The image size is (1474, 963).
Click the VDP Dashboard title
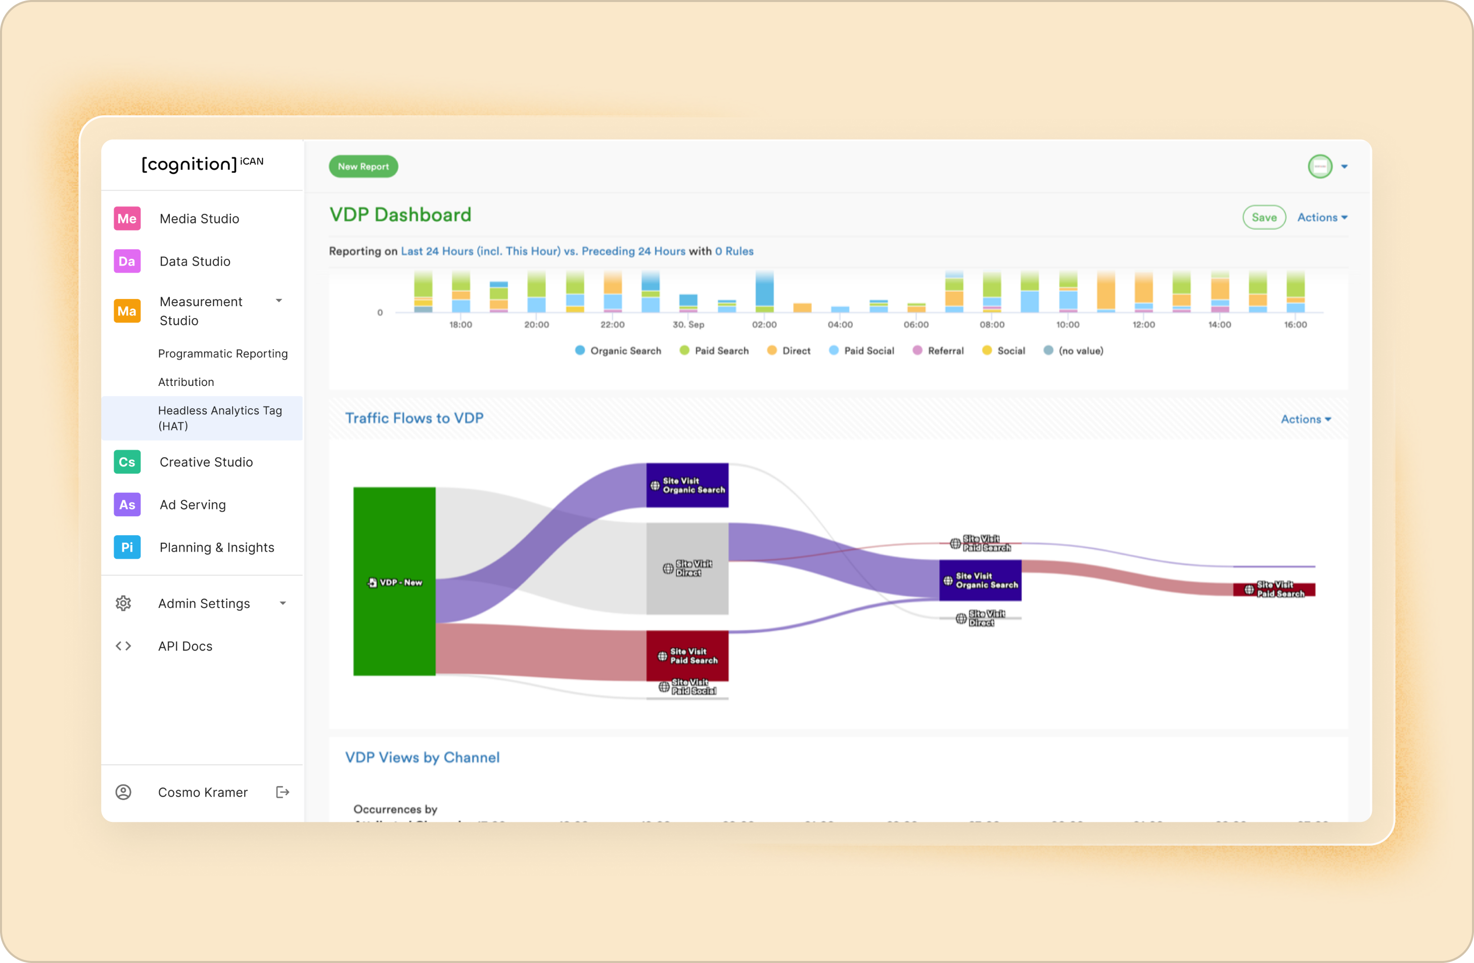coord(400,215)
